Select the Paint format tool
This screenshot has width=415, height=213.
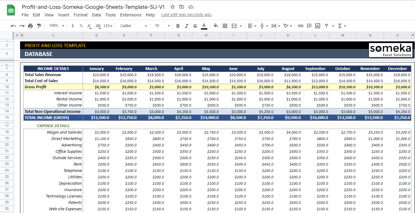coord(39,26)
